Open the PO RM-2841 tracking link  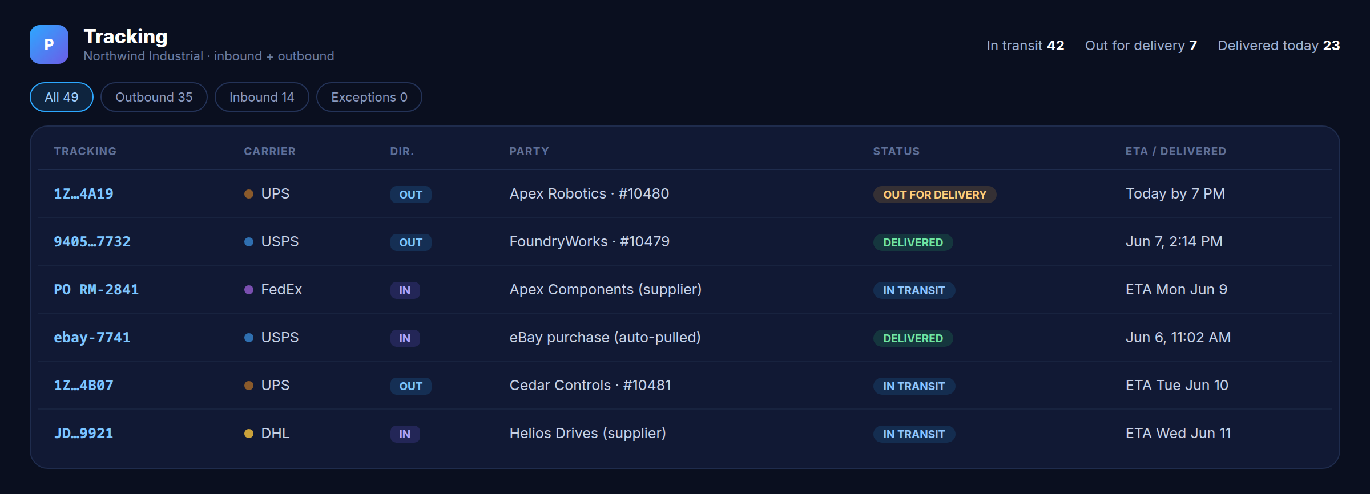tap(96, 290)
